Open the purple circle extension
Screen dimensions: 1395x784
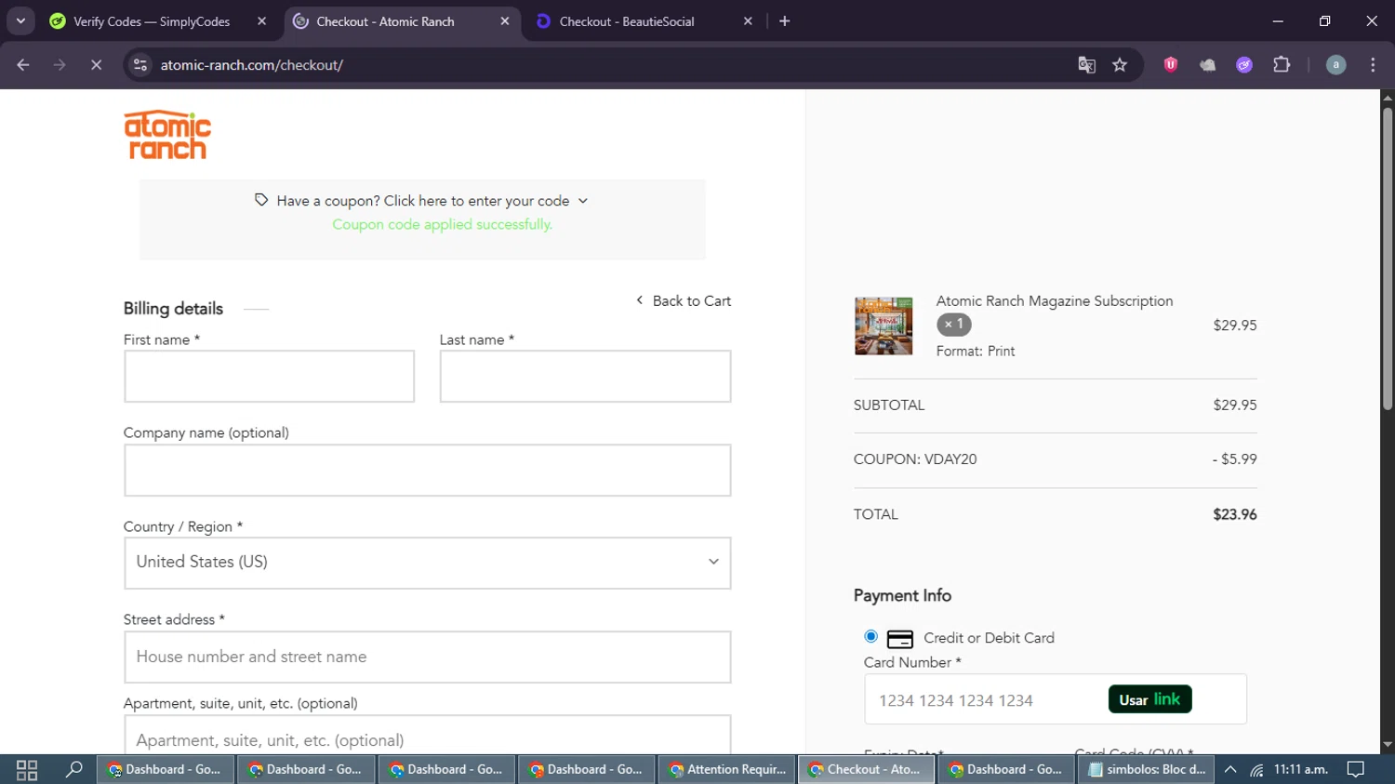(1244, 65)
